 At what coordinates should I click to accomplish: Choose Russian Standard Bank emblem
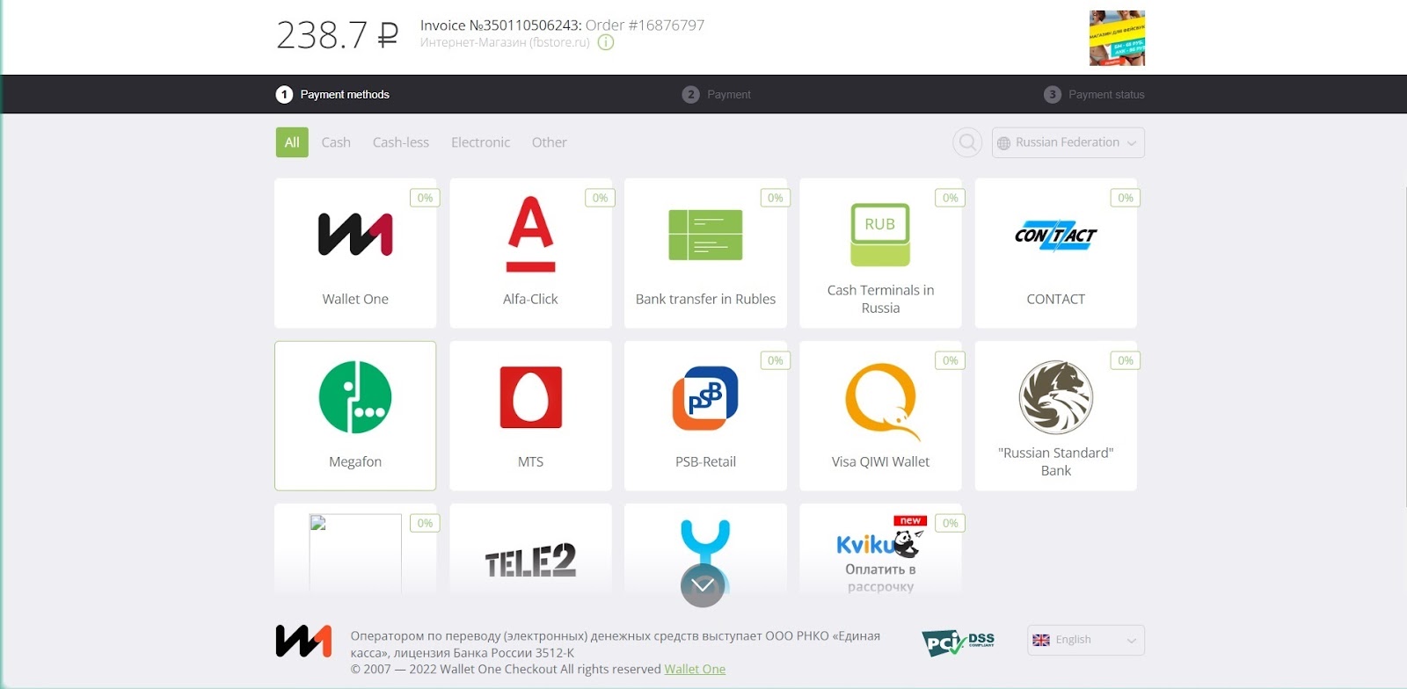coord(1055,397)
